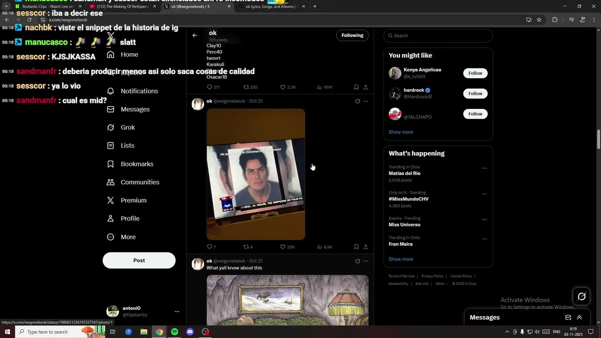Click the Post button

(x=139, y=261)
